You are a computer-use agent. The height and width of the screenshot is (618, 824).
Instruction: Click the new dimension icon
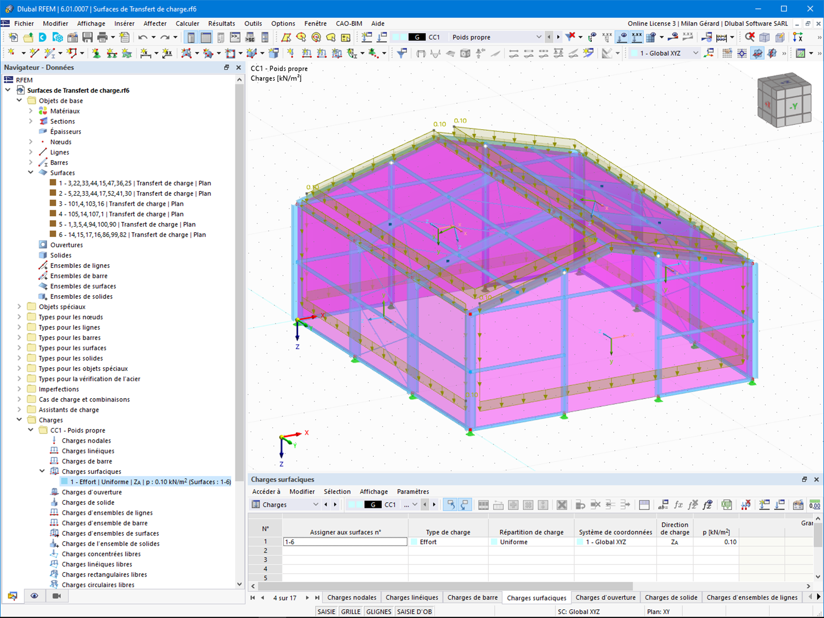(146, 53)
